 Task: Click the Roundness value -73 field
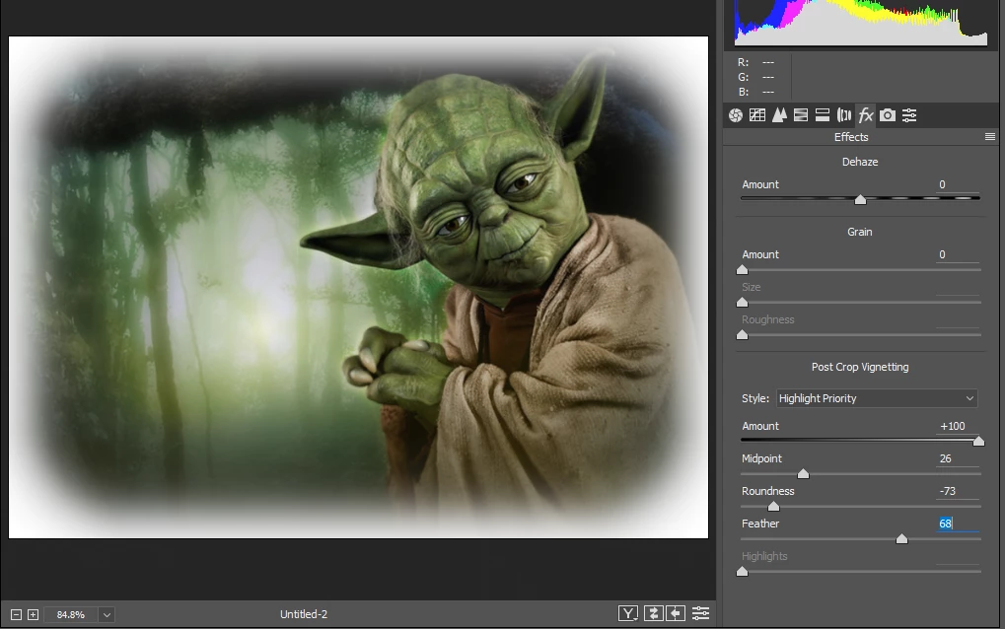coord(958,491)
